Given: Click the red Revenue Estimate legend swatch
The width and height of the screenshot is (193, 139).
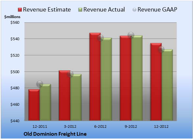Looking at the screenshot, I should tap(20, 10).
